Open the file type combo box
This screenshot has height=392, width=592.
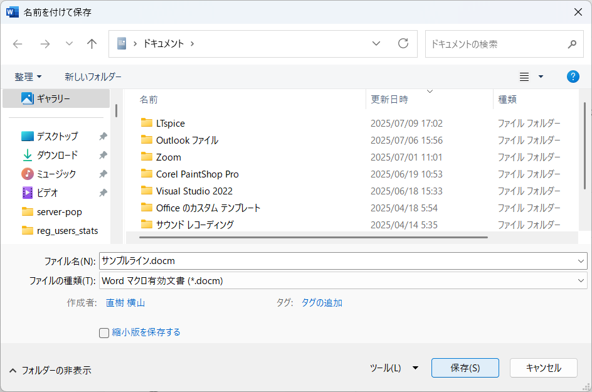tap(343, 281)
